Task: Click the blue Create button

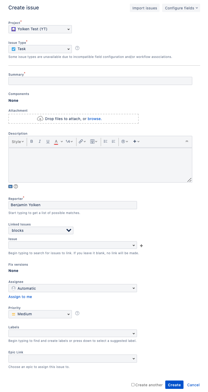Action: pos(174,385)
